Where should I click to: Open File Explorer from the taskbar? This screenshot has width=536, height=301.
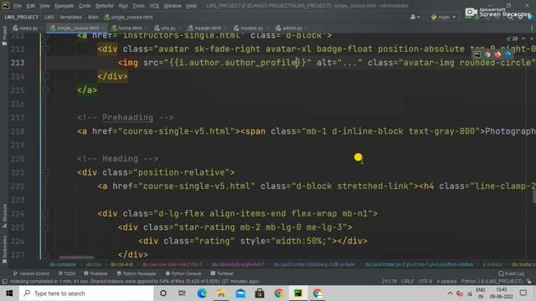pyautogui.click(x=221, y=293)
